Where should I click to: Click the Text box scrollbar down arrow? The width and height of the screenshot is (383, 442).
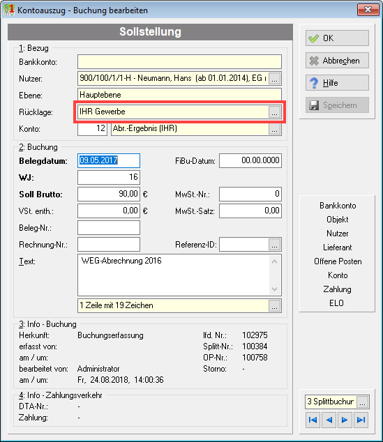[x=275, y=289]
